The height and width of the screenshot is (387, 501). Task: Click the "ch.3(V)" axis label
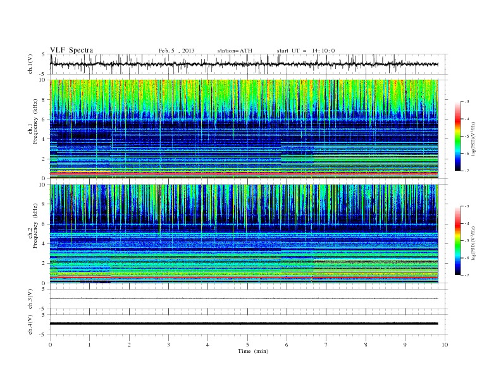coord(30,299)
